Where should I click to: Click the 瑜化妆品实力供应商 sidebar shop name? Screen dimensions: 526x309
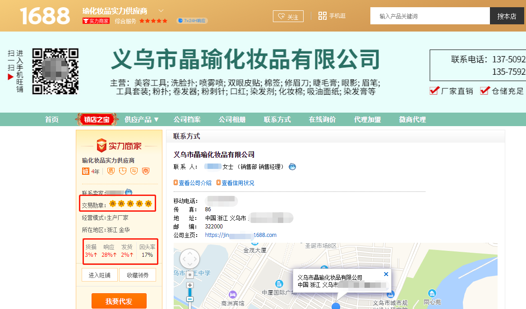coord(108,160)
